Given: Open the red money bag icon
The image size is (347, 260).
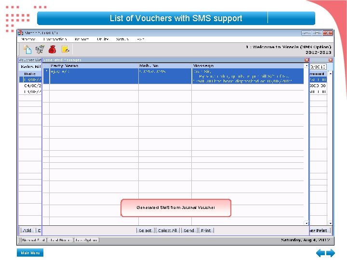Looking at the screenshot, I should click(52, 50).
